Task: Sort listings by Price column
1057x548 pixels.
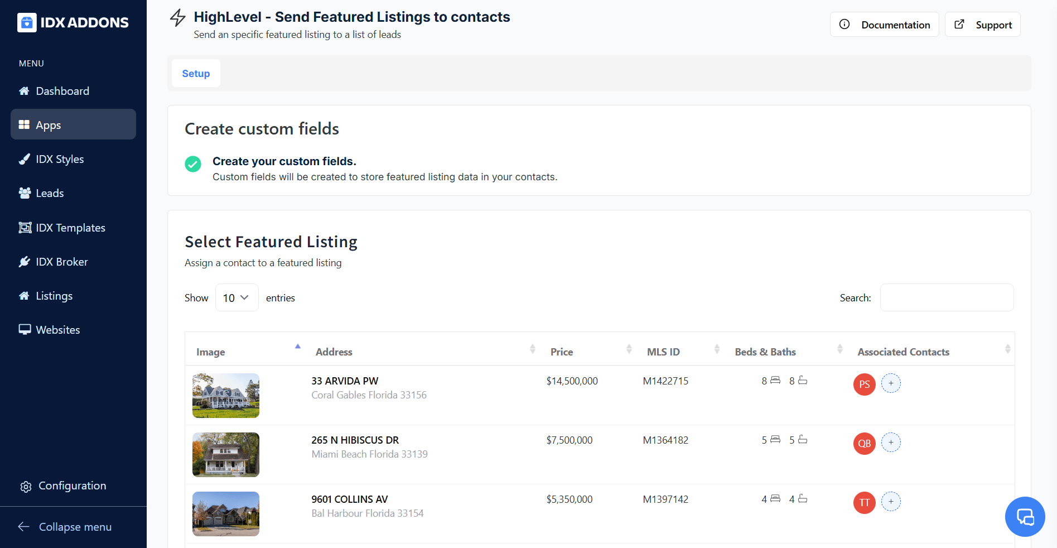Action: [x=562, y=352]
